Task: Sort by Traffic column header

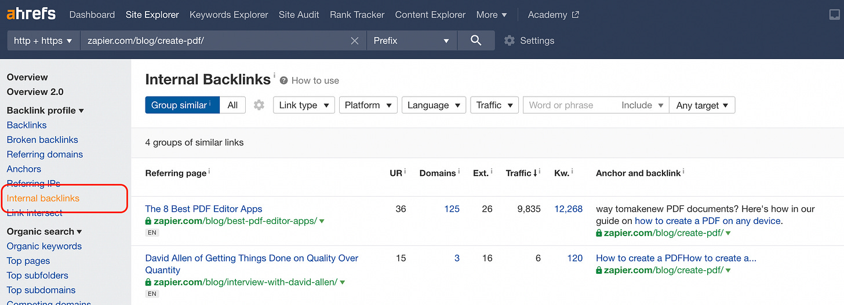Action: coord(522,173)
